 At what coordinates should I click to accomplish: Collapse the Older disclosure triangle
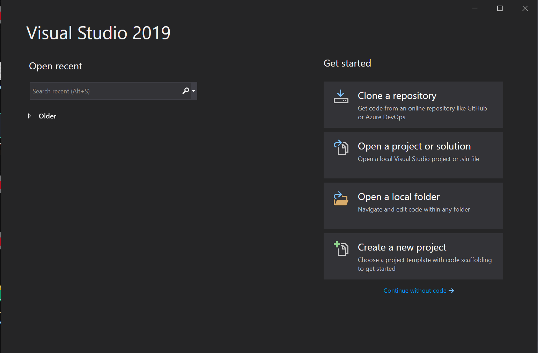point(30,116)
